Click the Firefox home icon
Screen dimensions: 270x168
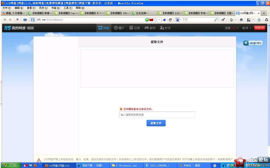pyautogui.click(x=241, y=20)
